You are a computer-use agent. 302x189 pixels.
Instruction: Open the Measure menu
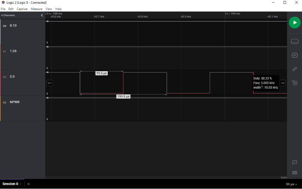pos(36,9)
